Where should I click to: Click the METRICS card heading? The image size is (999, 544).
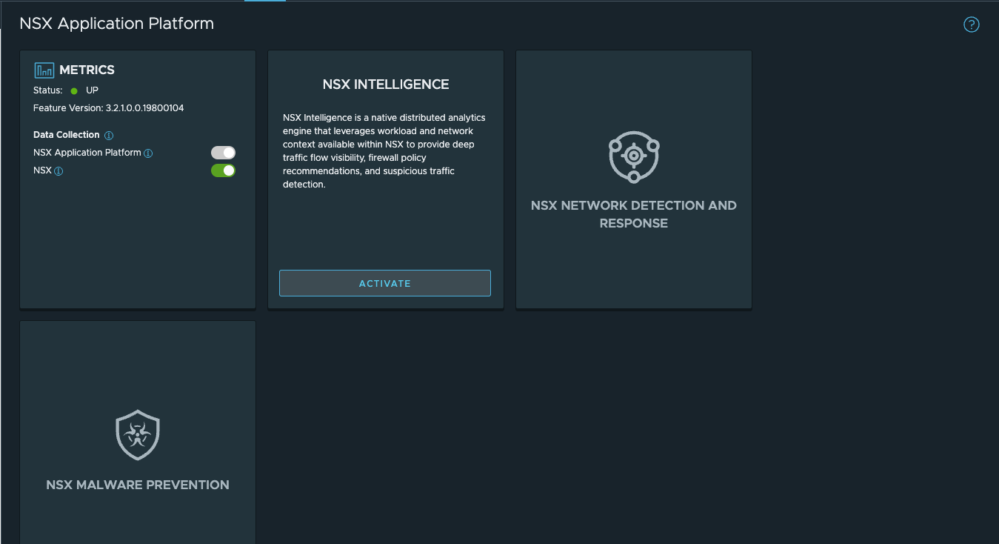pos(87,70)
